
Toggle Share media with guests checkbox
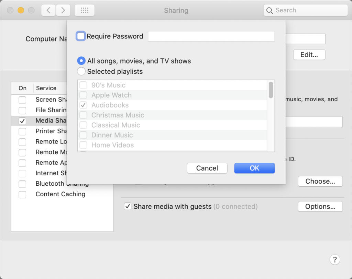pyautogui.click(x=128, y=207)
